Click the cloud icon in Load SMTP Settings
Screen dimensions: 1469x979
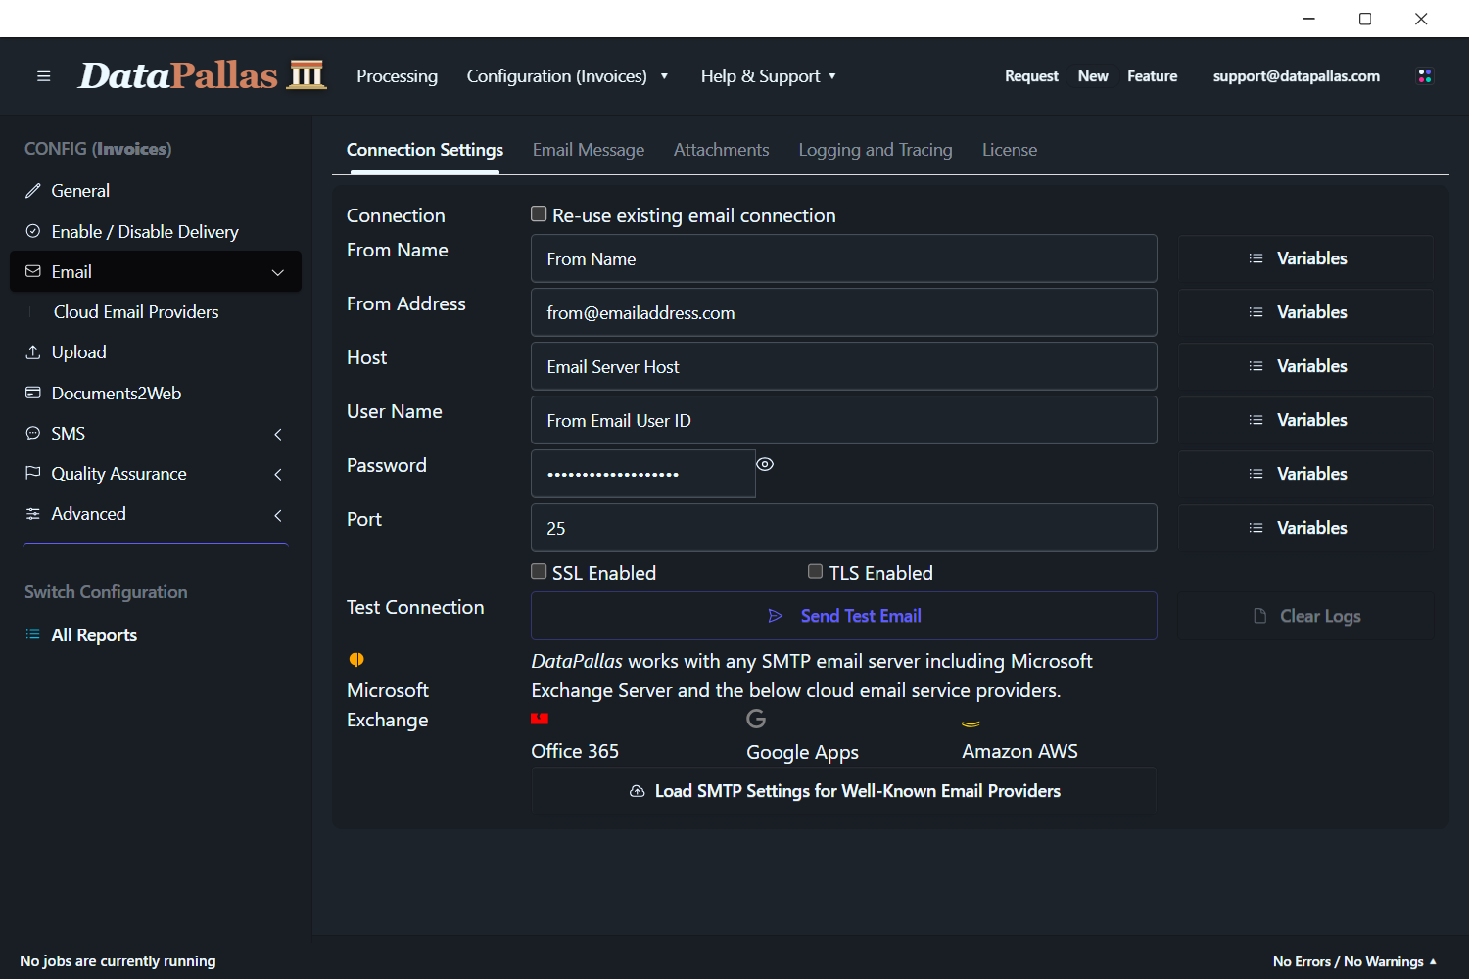click(x=637, y=791)
